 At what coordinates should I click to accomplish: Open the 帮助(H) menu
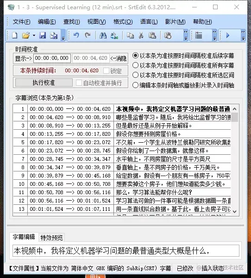(202, 22)
